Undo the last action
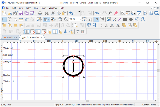This screenshot has width=160, height=107. coord(71,13)
